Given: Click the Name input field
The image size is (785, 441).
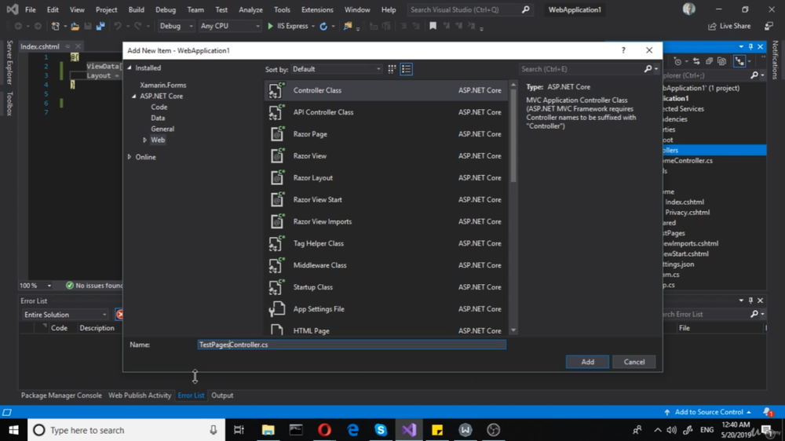Looking at the screenshot, I should coord(352,344).
